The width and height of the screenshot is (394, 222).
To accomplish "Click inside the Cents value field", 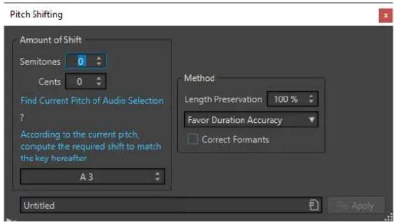I will click(x=79, y=81).
